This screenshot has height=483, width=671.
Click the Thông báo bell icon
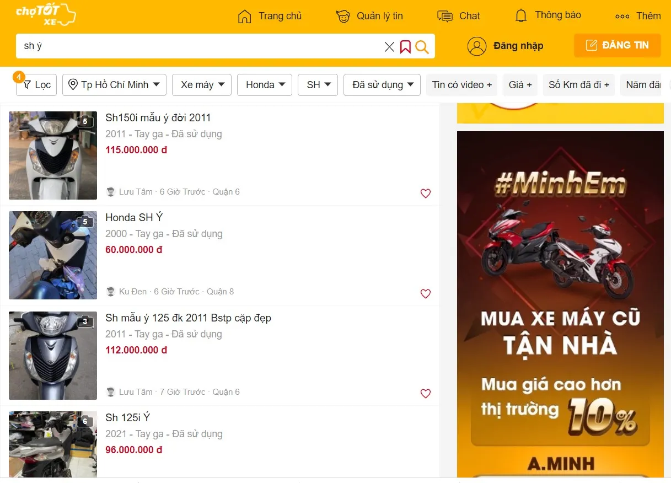point(520,15)
